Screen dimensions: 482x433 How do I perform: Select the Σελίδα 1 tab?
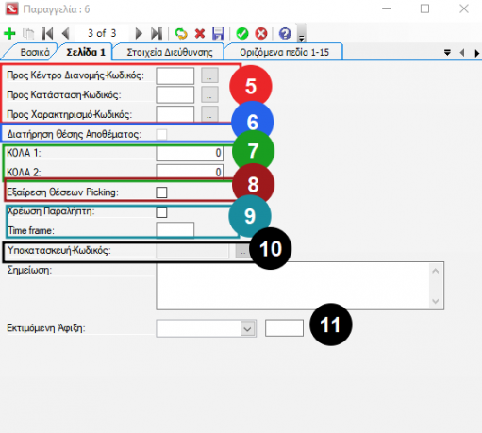[x=86, y=52]
